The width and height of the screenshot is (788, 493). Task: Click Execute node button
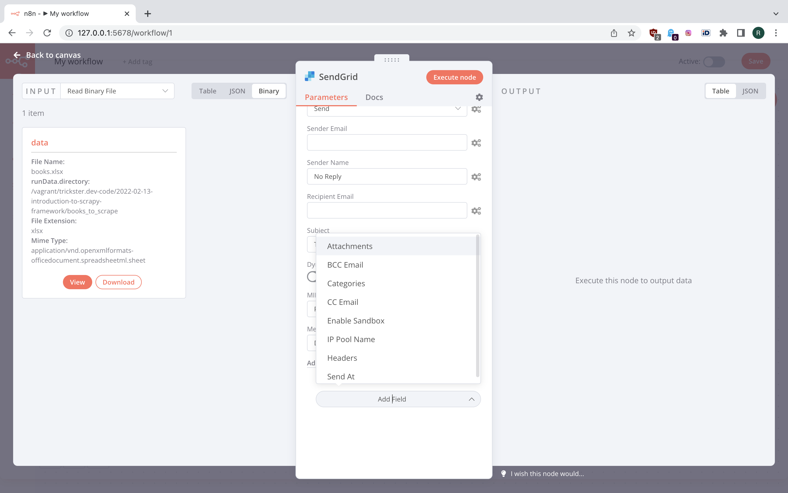(454, 77)
